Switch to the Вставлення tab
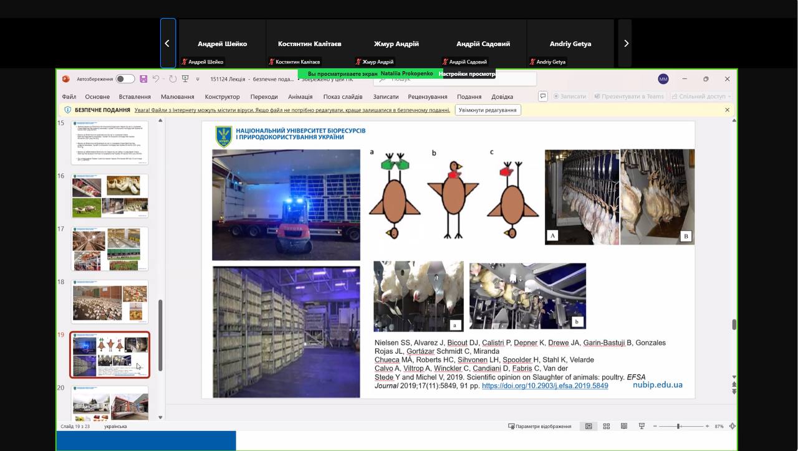This screenshot has width=798, height=451. 135,97
